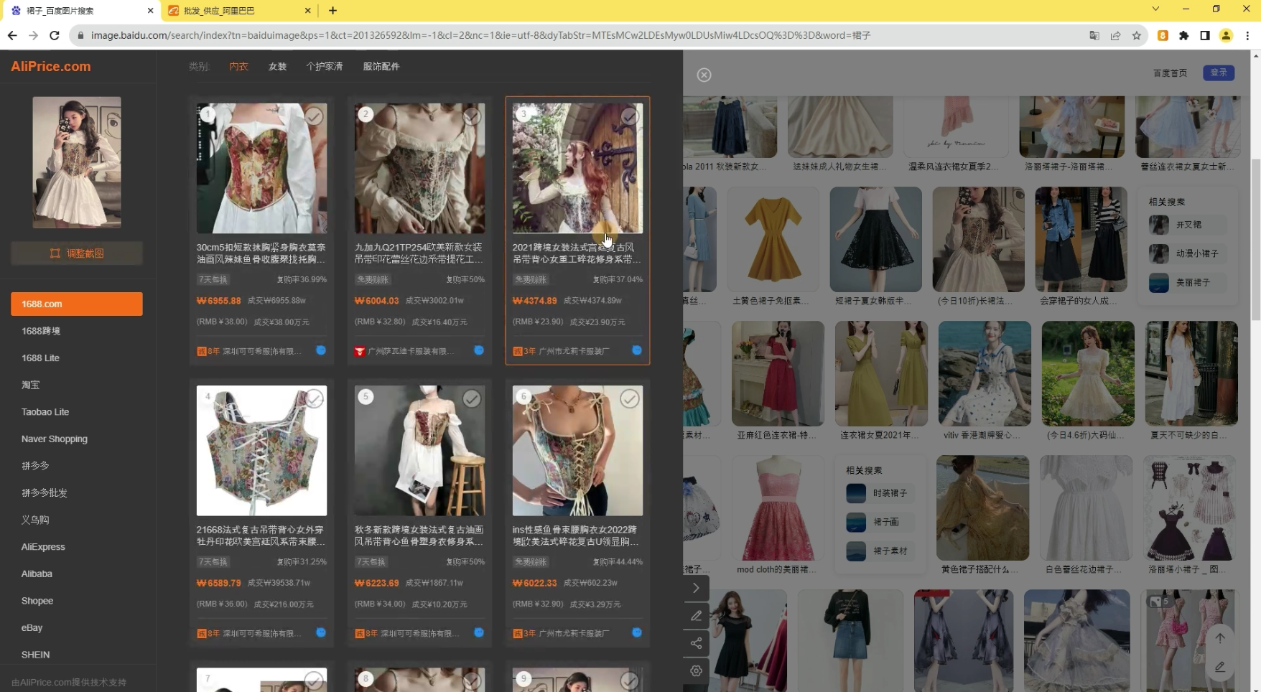1261x692 pixels.
Task: Open related search 时装裙子
Action: 885,493
